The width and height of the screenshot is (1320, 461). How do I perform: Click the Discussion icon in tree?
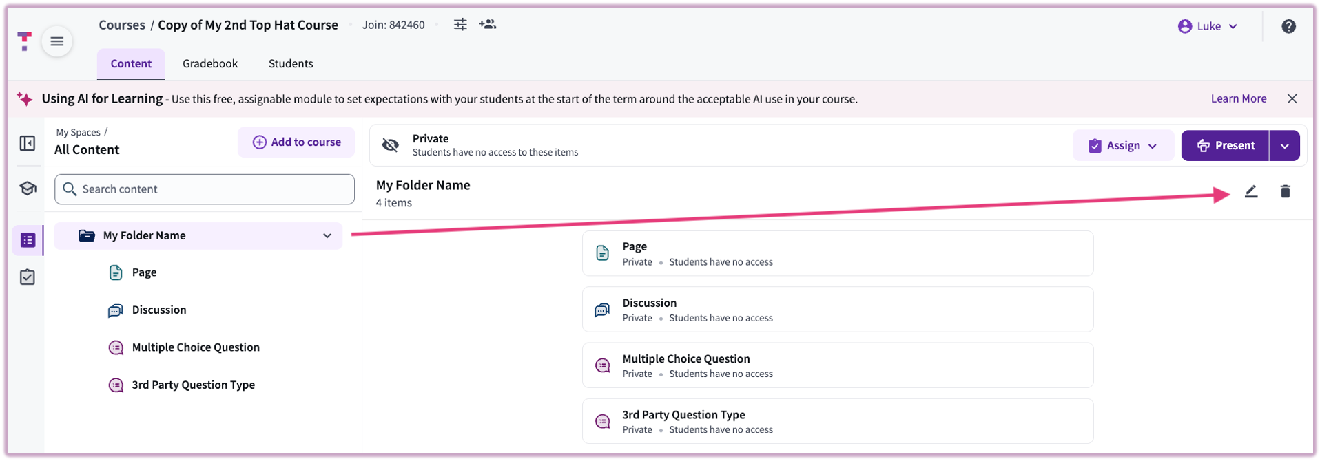pyautogui.click(x=116, y=310)
